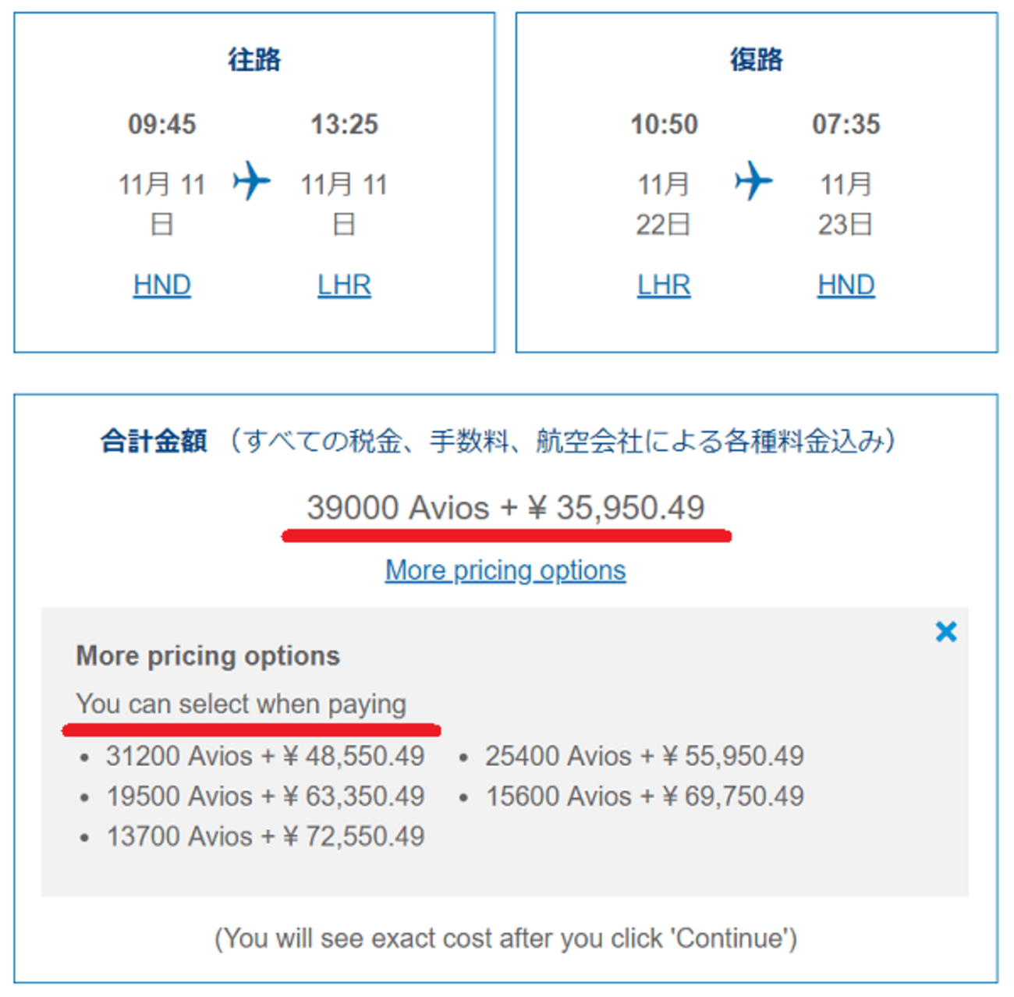This screenshot has width=1014, height=997.
Task: Select the 31200 Avios + ¥48,550.49 option
Action: click(265, 756)
